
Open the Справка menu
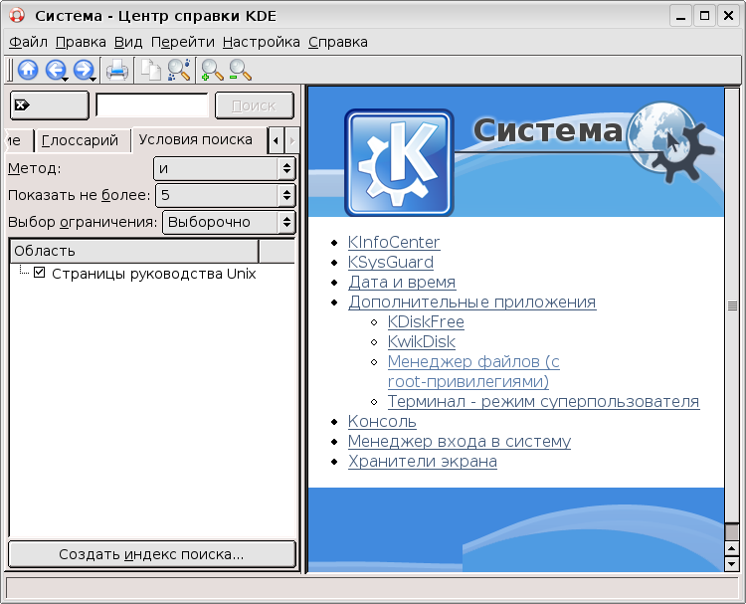coord(338,43)
